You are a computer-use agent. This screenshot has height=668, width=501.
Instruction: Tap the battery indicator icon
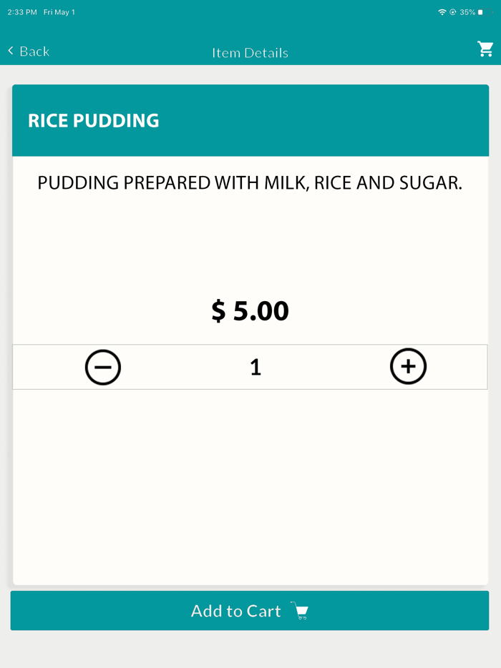pos(484,12)
